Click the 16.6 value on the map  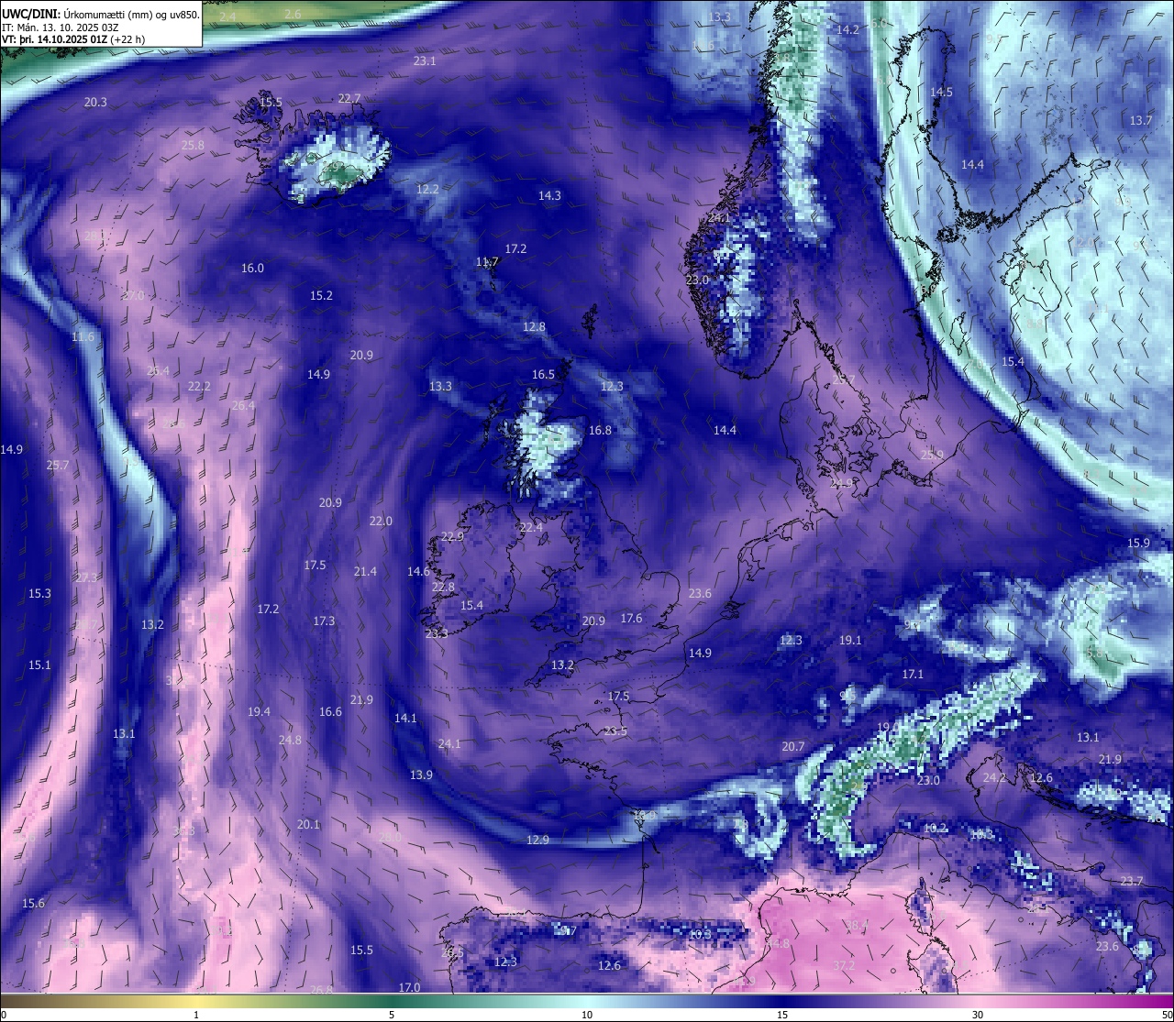pyautogui.click(x=330, y=711)
